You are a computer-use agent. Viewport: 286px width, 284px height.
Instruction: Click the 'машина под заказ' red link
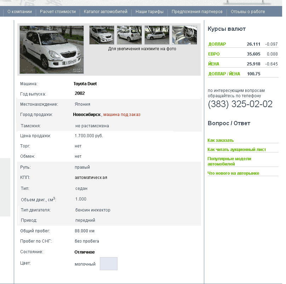pos(122,115)
